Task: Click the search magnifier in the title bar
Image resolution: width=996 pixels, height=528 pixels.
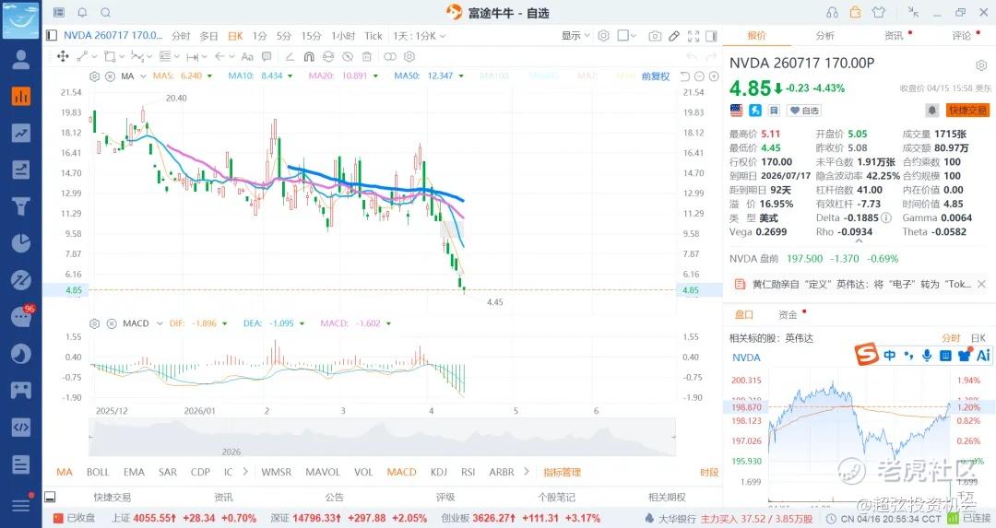Action: pos(105,13)
